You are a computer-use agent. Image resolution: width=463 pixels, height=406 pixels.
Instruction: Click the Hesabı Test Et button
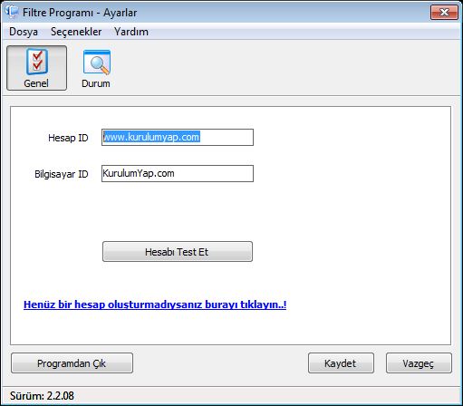(178, 252)
